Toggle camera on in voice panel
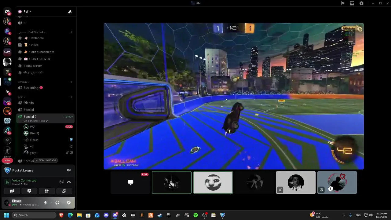This screenshot has width=391, height=220. [12, 191]
